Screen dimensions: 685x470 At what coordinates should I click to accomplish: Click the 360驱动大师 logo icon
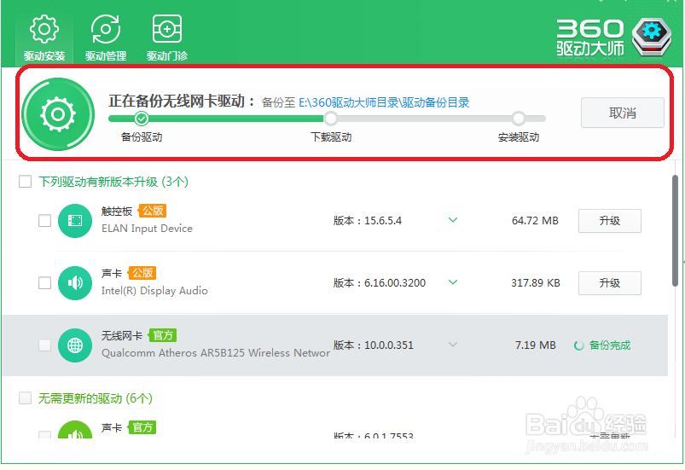pyautogui.click(x=652, y=37)
